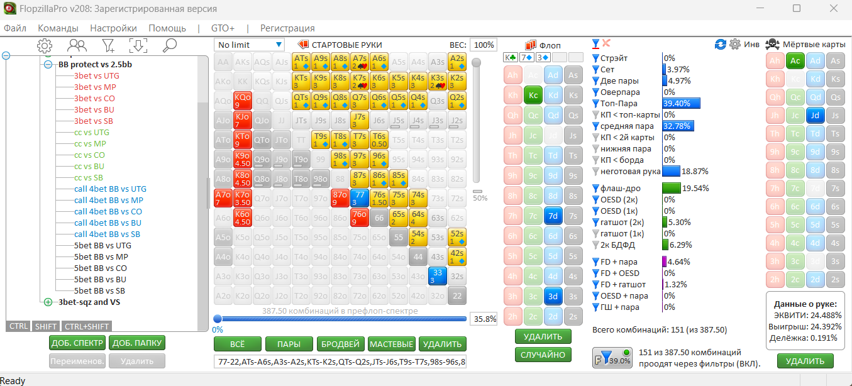Clear the filters with the red X icon
The height and width of the screenshot is (386, 852).
[x=607, y=43]
